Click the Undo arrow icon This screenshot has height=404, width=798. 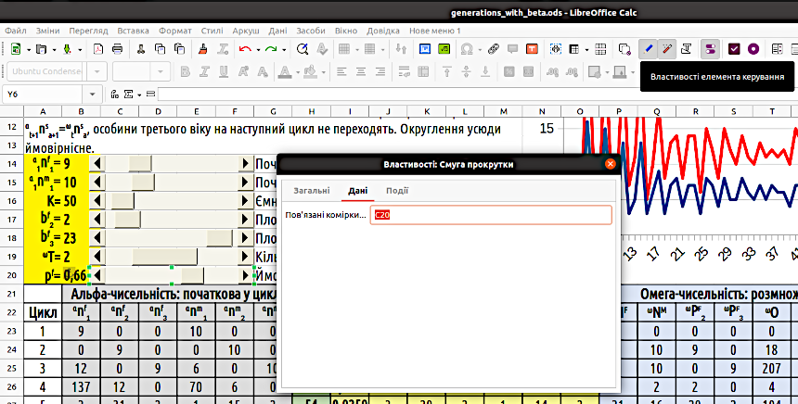tap(244, 48)
